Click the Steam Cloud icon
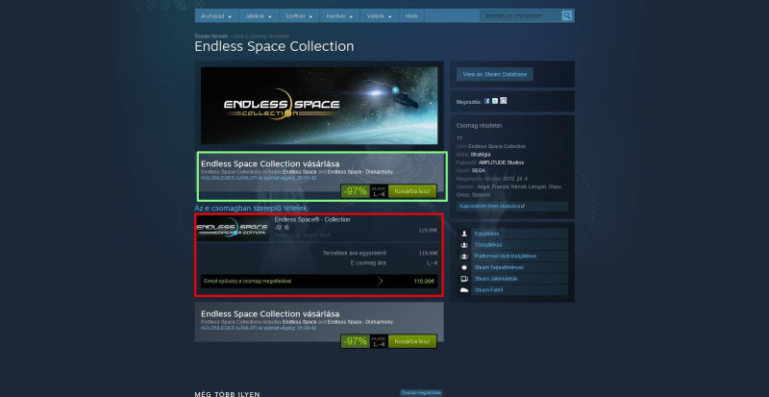The width and height of the screenshot is (769, 397). tap(464, 290)
